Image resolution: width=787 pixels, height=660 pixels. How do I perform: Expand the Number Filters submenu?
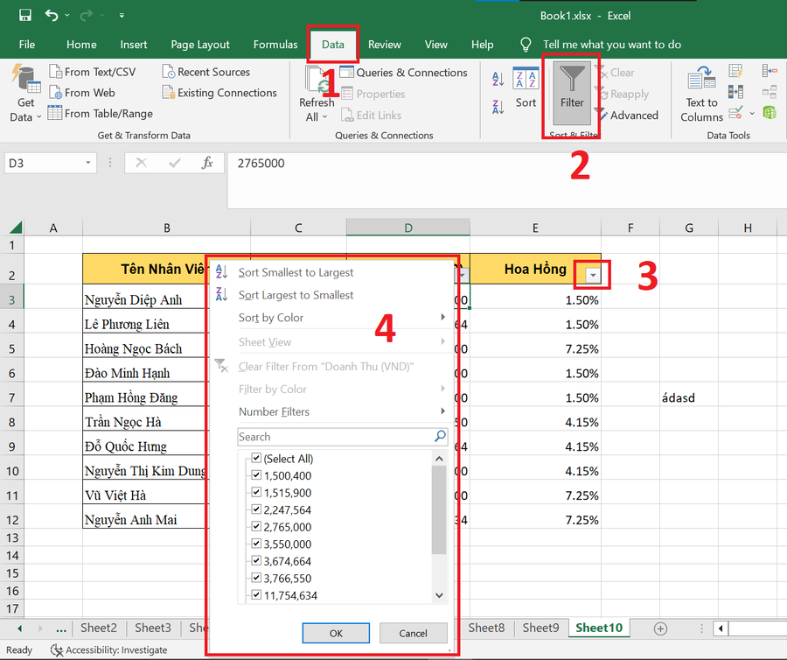341,412
